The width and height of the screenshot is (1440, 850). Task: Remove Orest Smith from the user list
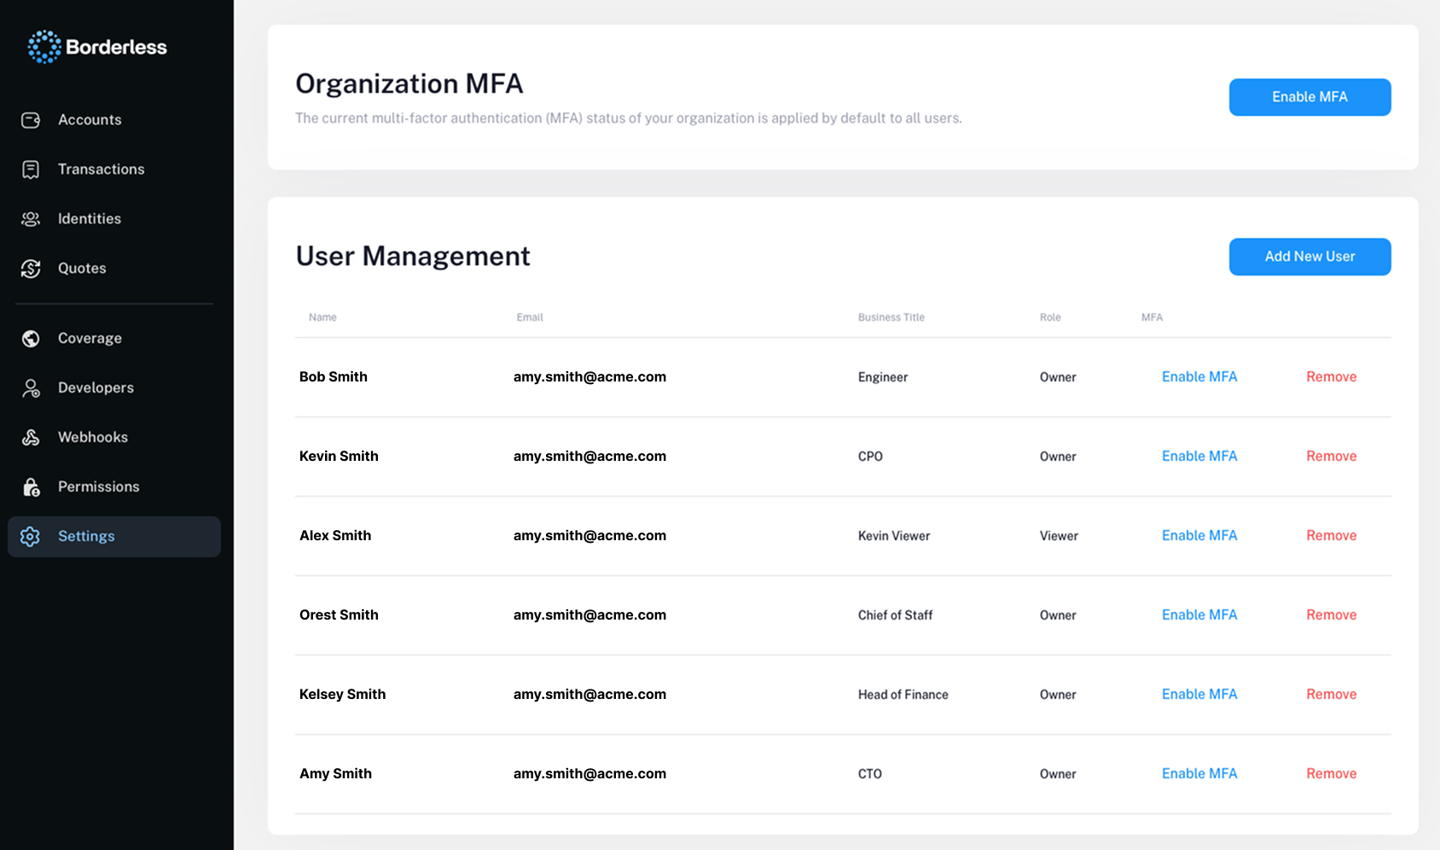tap(1331, 614)
